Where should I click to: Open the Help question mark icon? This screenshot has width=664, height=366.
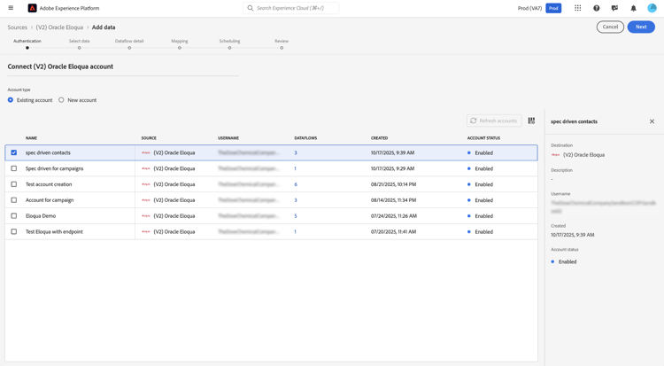click(x=597, y=8)
